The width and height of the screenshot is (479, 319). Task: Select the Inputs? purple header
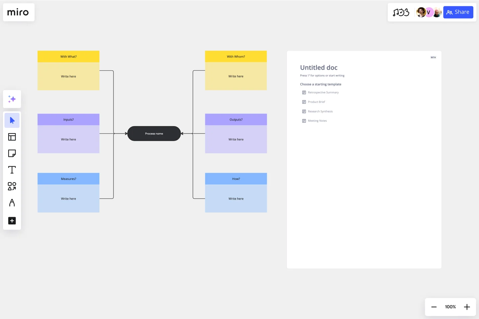click(x=69, y=120)
